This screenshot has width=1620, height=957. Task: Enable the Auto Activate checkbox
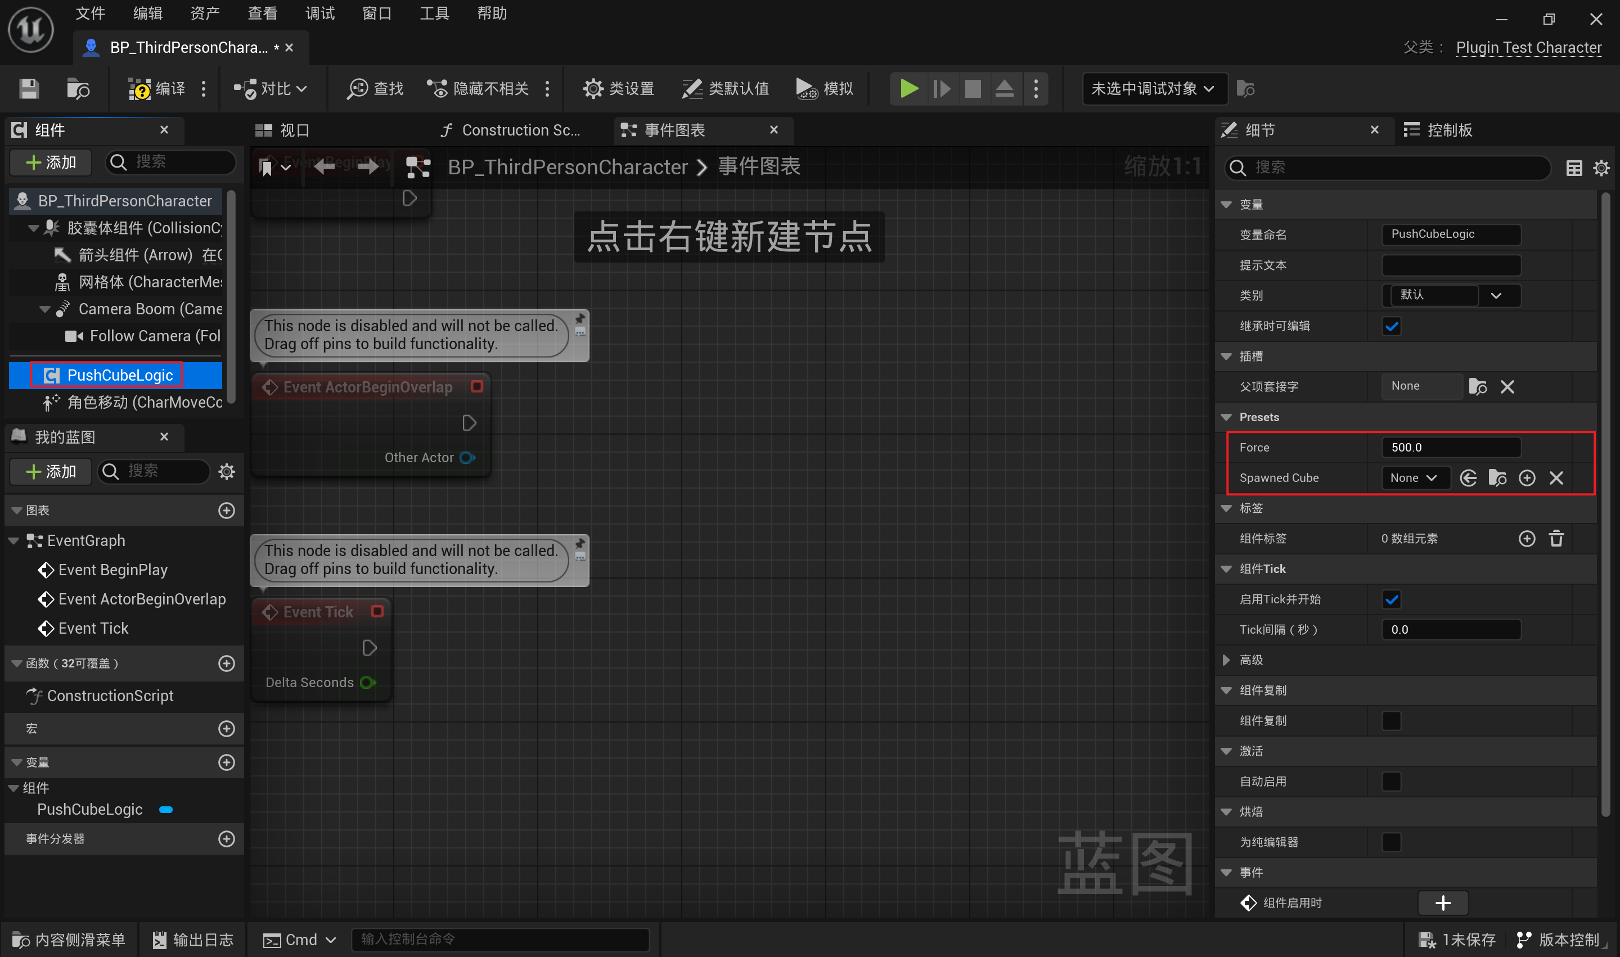pos(1391,782)
